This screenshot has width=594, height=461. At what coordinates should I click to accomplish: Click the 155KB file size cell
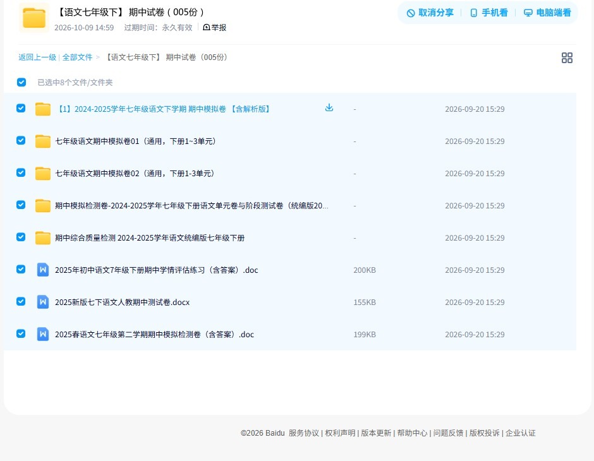coord(365,302)
